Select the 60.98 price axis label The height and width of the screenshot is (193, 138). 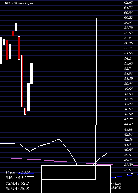(x=128, y=13)
